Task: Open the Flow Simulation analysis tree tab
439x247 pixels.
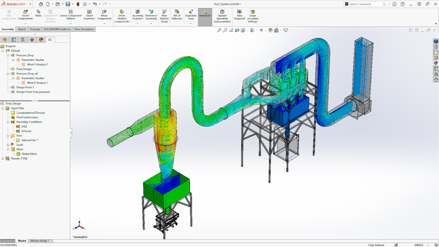Action: 50,40
